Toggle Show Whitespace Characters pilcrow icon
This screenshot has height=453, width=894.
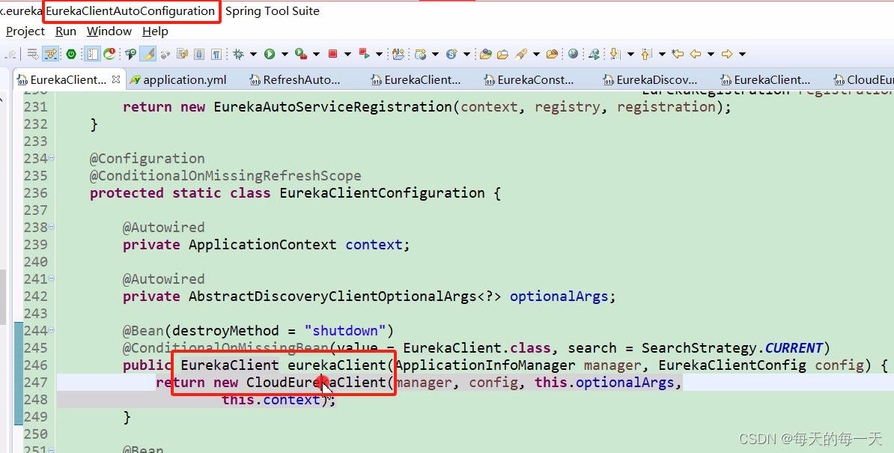[x=216, y=54]
